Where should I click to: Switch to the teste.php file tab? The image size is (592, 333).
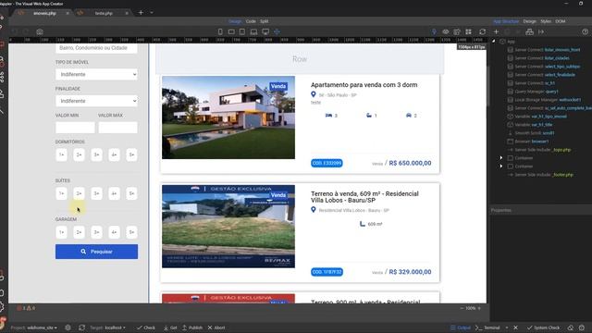coord(104,13)
